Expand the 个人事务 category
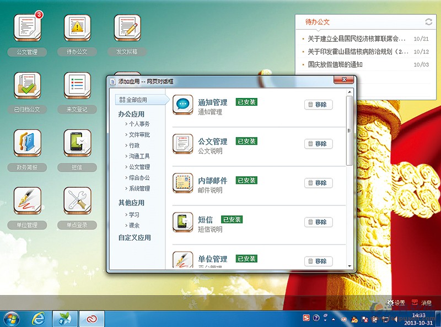The height and width of the screenshot is (327, 441). (139, 124)
